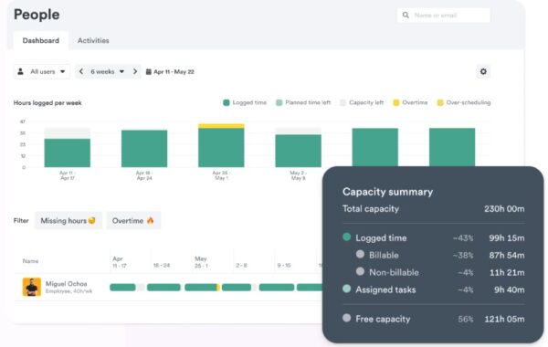Open settings with the gear icon
Viewport: 548px width, 347px height.
pos(483,71)
